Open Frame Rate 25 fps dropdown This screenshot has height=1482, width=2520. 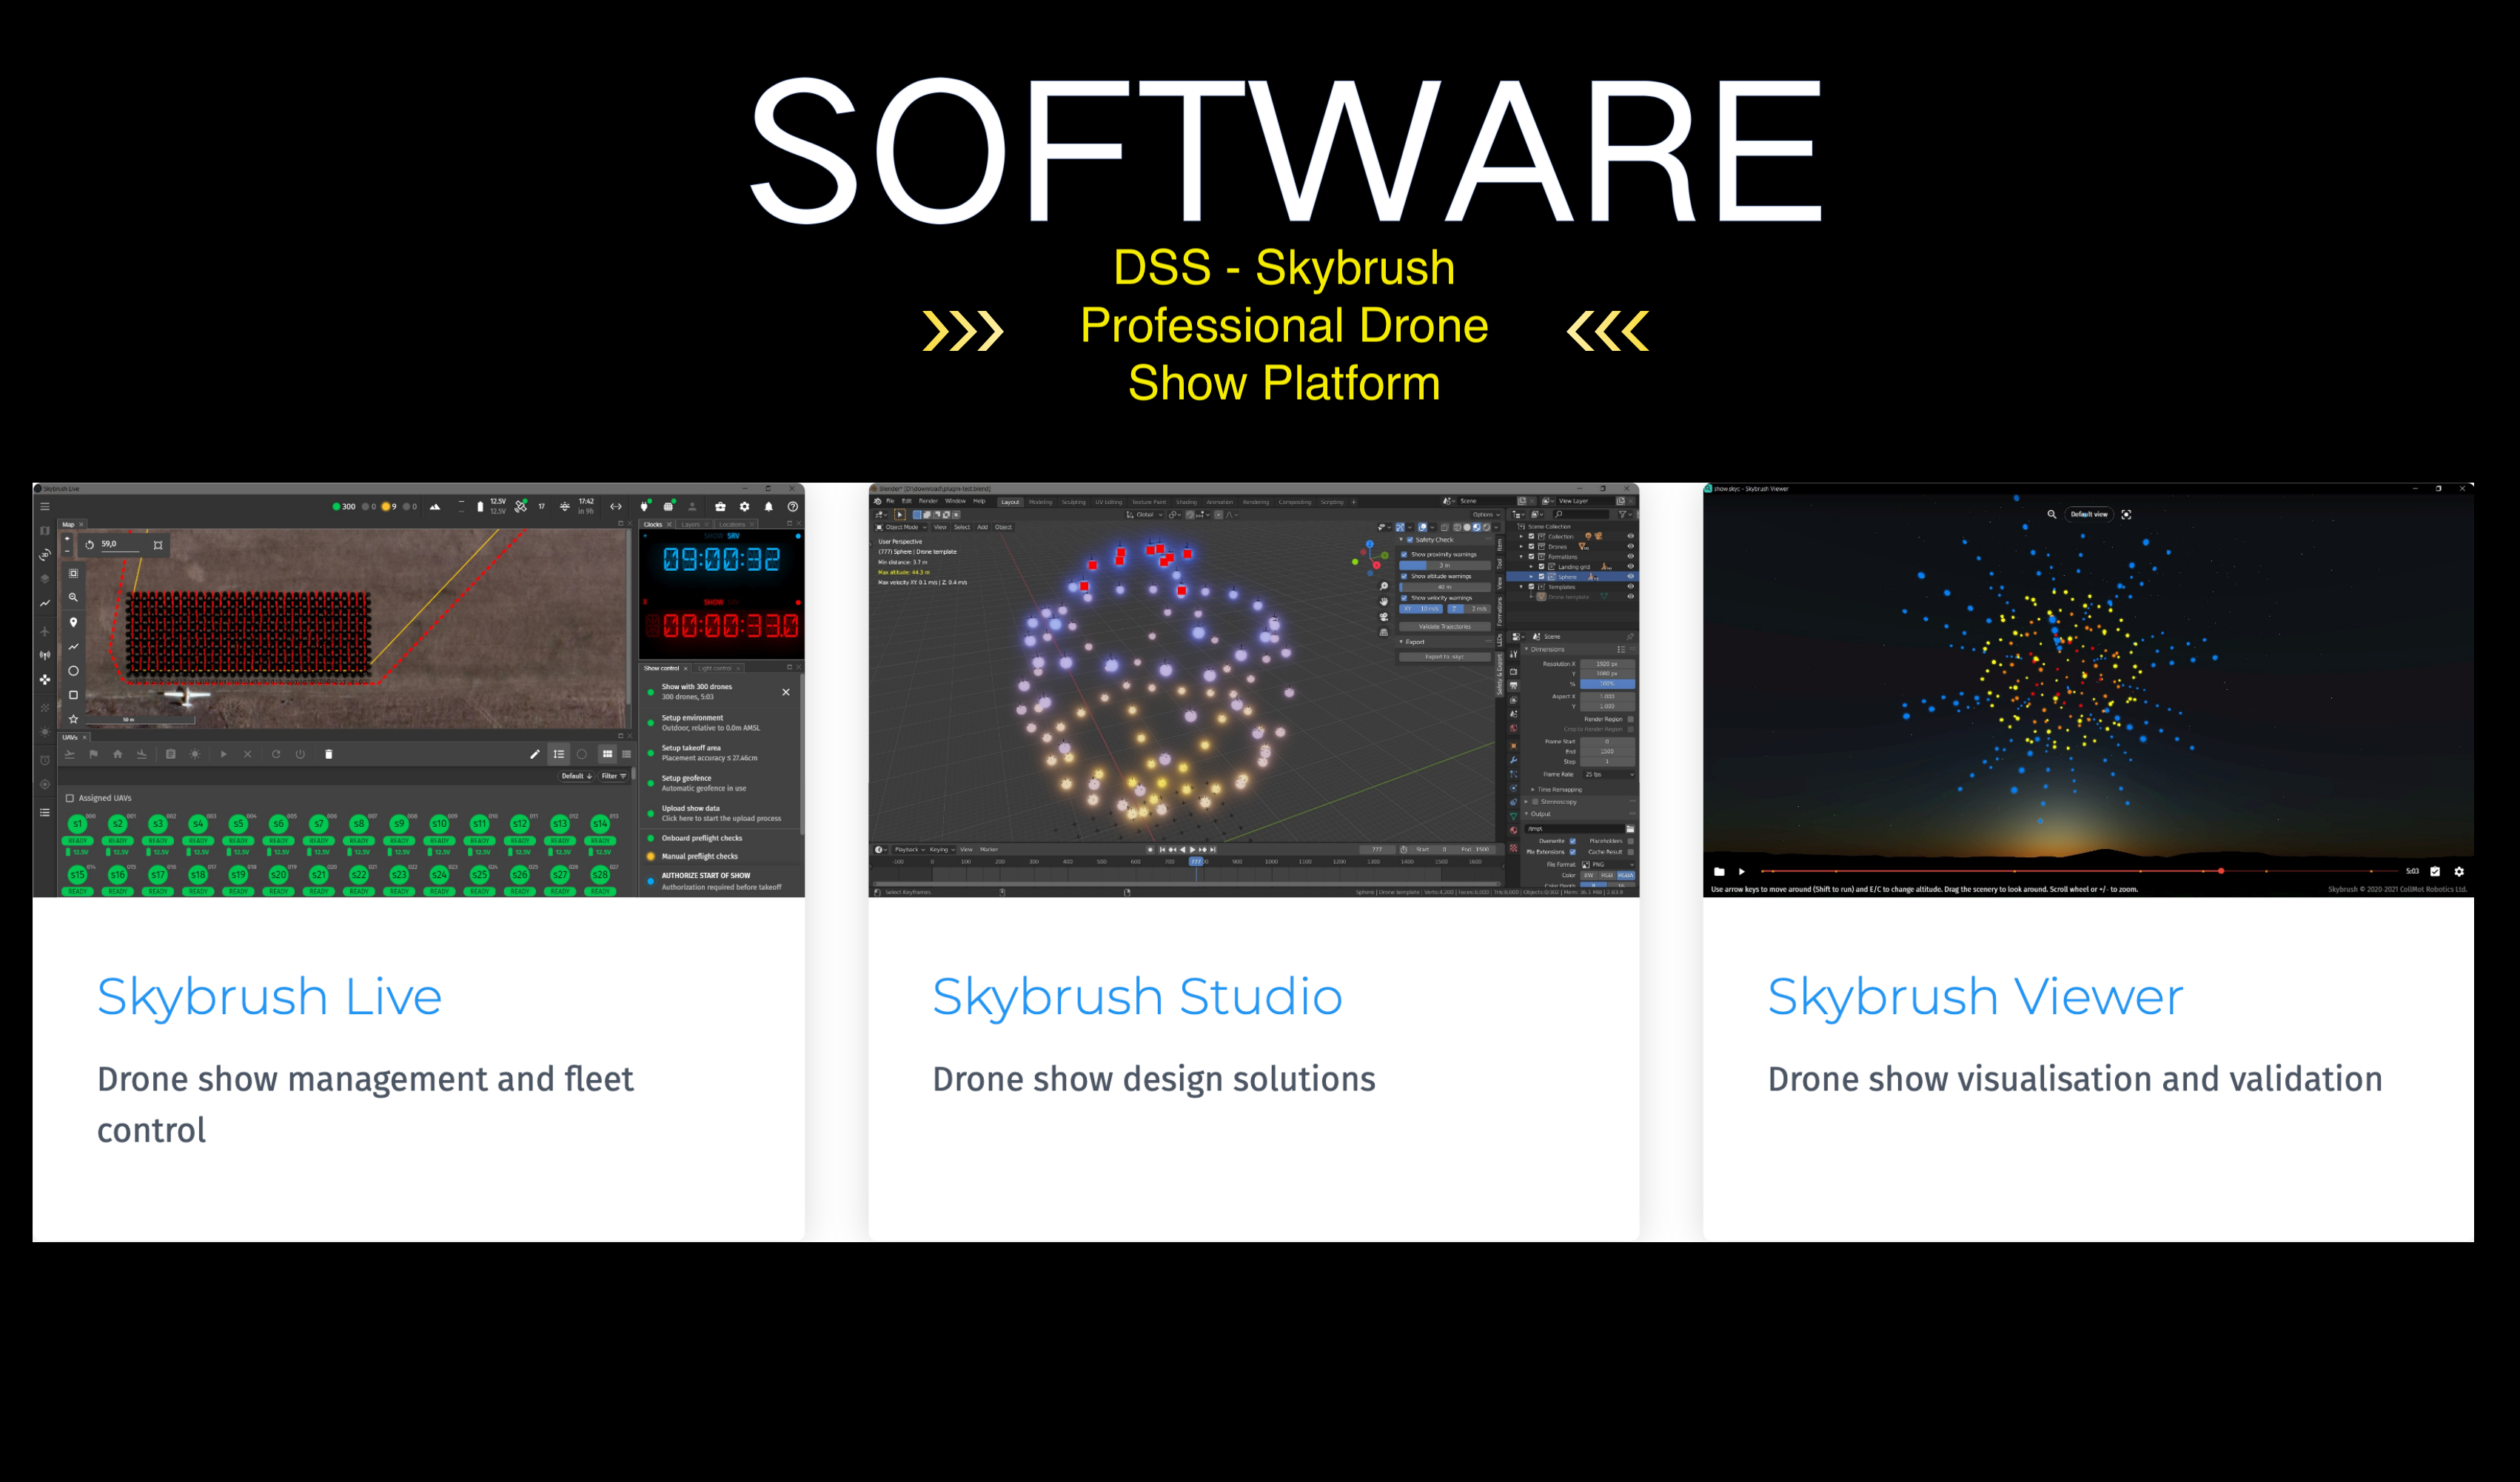coord(1608,774)
